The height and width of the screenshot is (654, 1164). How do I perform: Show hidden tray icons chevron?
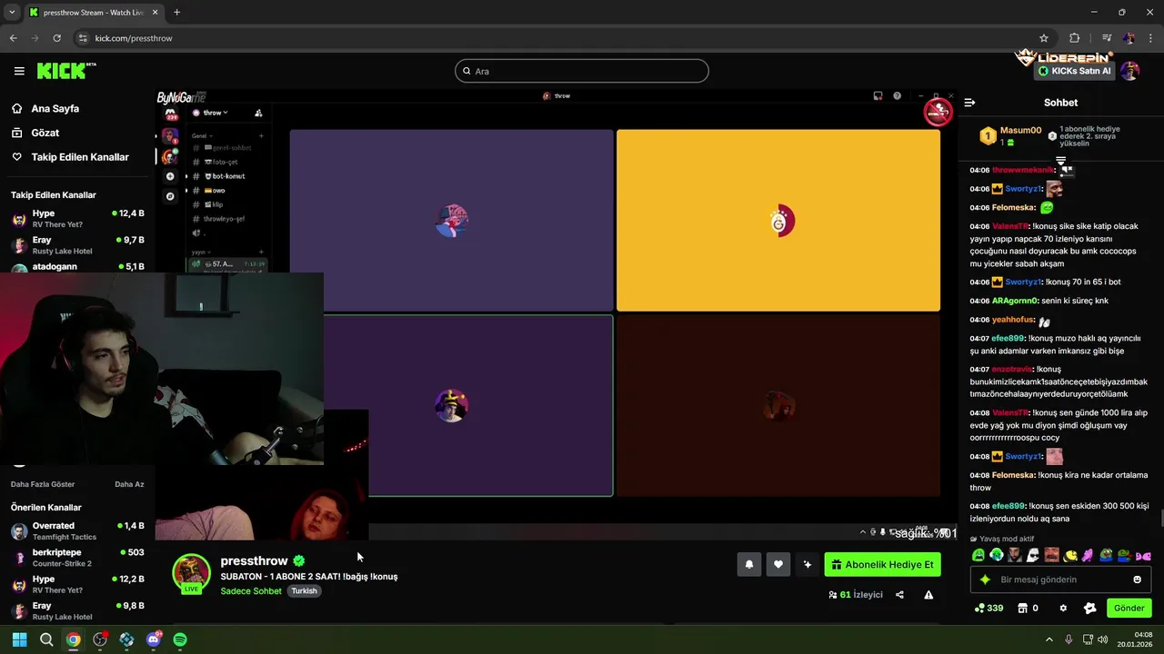pos(1049,639)
